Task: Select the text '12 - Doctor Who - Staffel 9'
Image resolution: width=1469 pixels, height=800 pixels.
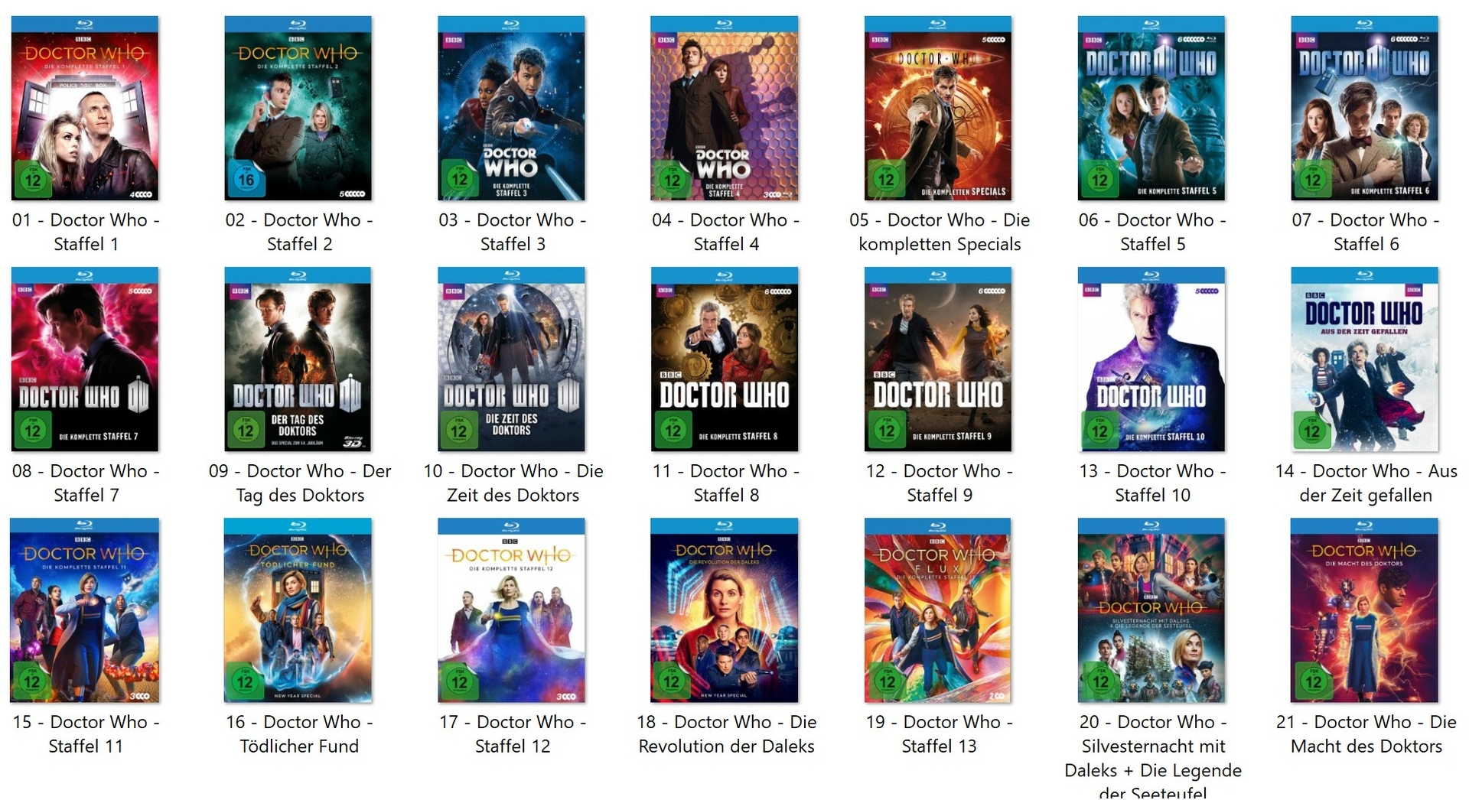Action: pyautogui.click(x=940, y=483)
